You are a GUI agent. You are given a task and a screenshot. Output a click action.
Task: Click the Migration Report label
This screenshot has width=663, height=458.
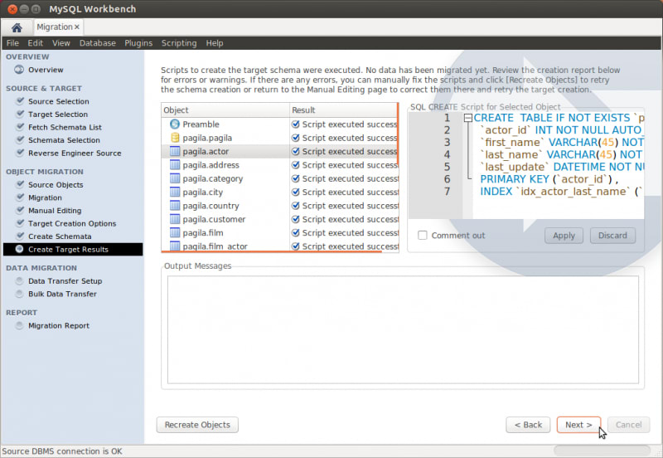point(59,326)
